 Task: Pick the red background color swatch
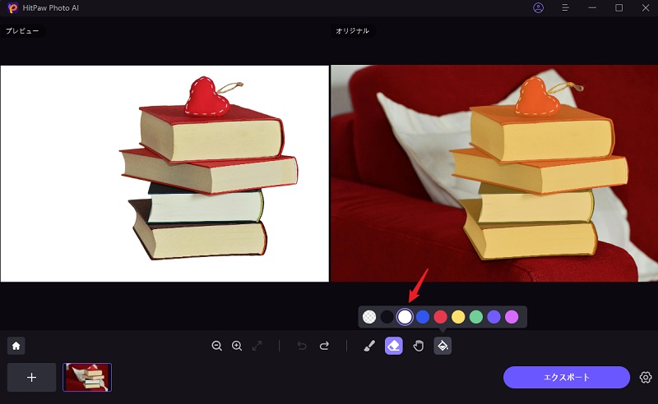440,317
